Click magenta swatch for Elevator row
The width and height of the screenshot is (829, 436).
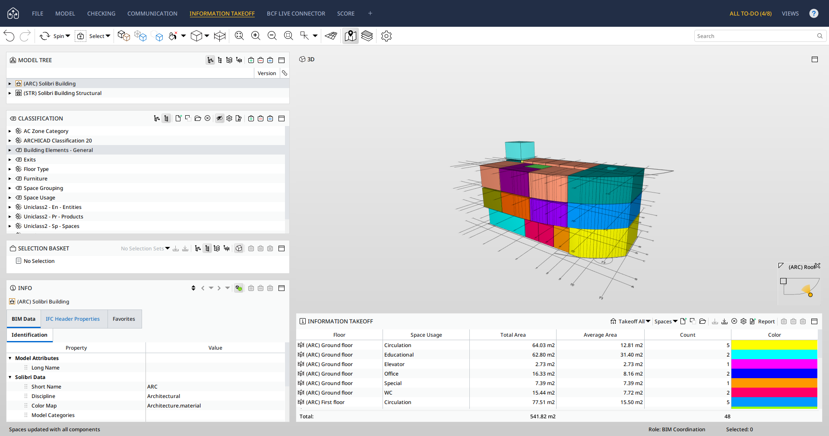pos(774,364)
